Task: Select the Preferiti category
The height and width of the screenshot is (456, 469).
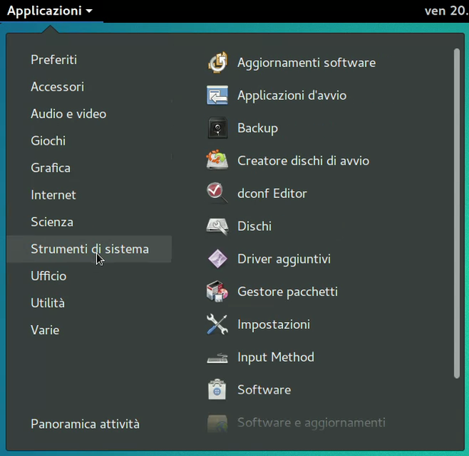Action: 53,59
